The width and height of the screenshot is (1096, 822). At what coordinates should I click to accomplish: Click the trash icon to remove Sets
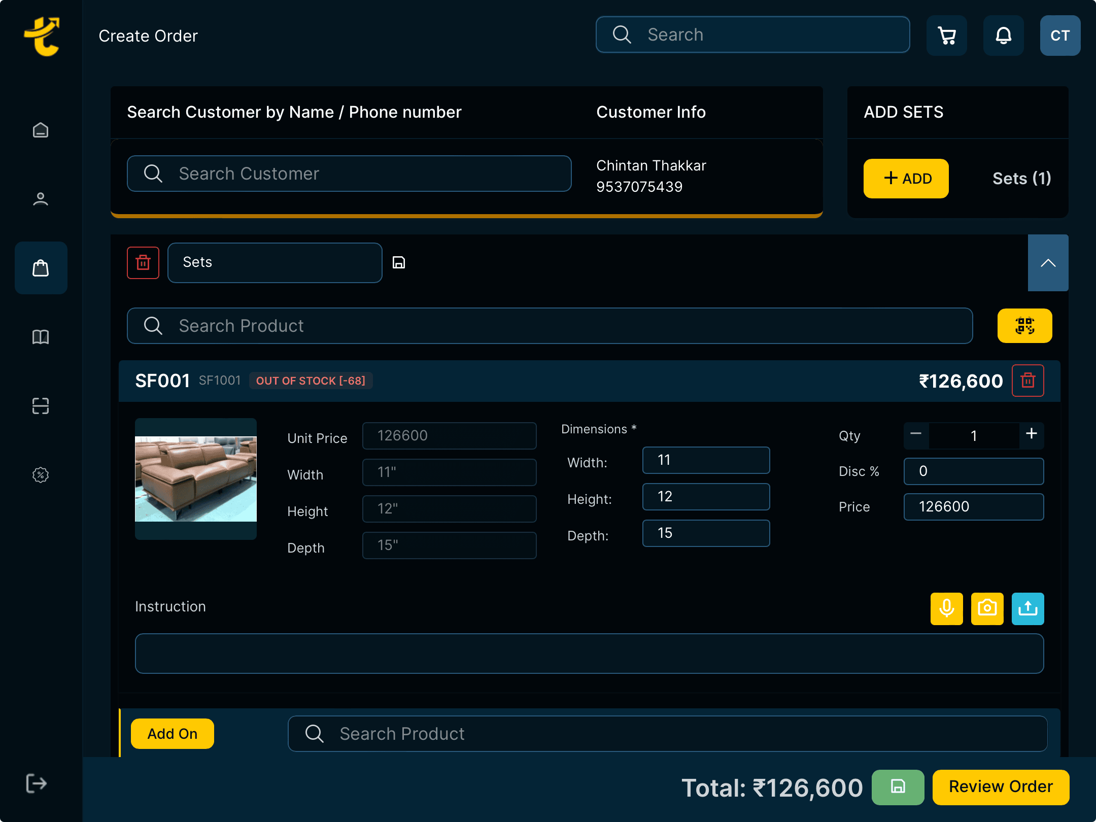(143, 262)
